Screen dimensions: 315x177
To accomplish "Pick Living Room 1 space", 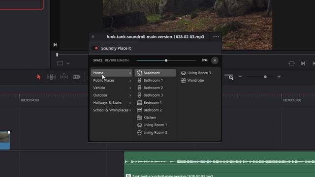I will tap(155, 125).
